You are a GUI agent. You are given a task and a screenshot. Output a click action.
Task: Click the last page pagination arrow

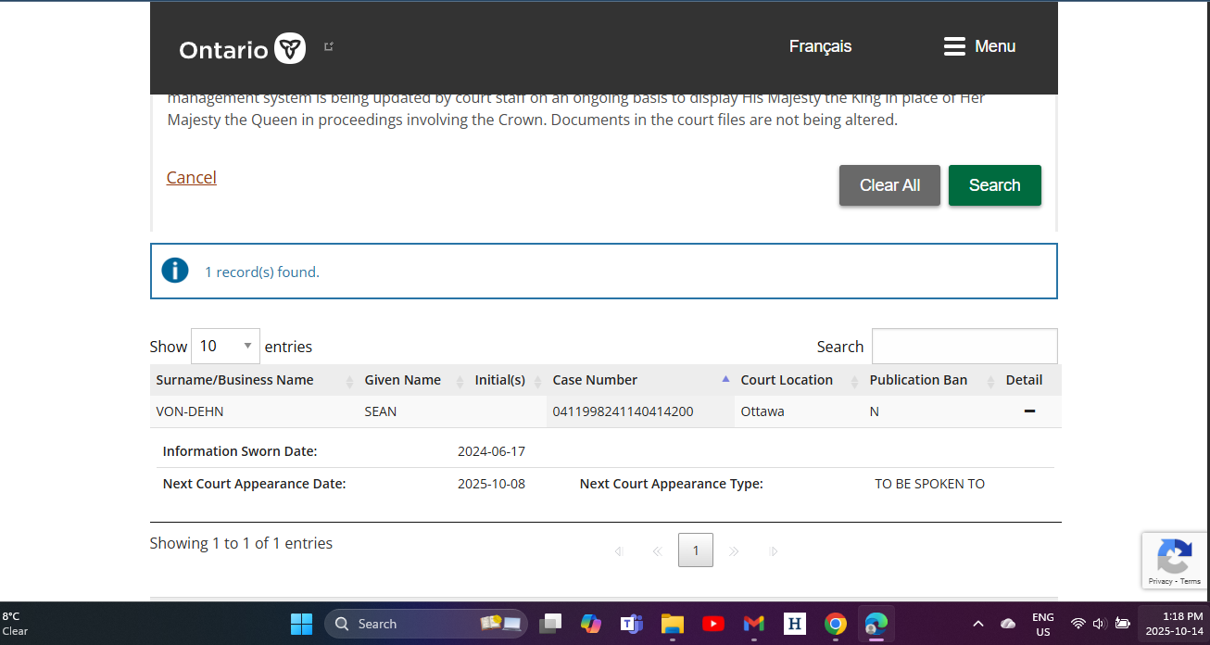(x=774, y=551)
